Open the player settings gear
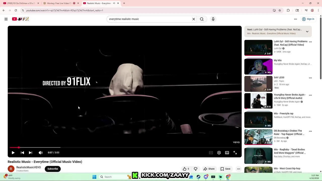The image size is (322, 181). (x=219, y=153)
